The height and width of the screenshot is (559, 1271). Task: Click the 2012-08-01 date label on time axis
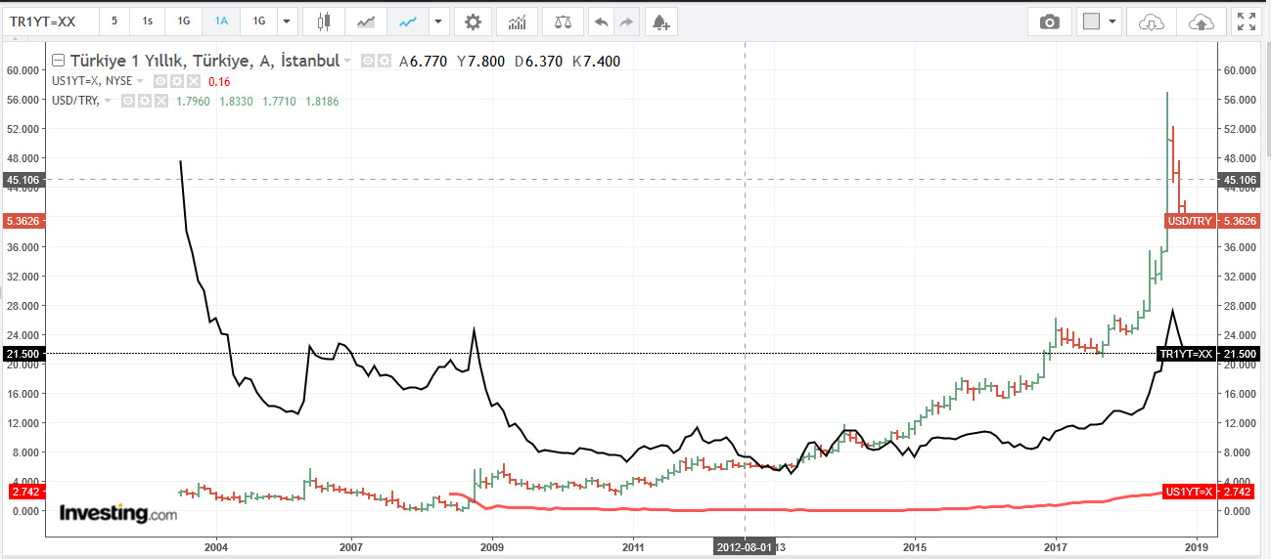click(744, 548)
